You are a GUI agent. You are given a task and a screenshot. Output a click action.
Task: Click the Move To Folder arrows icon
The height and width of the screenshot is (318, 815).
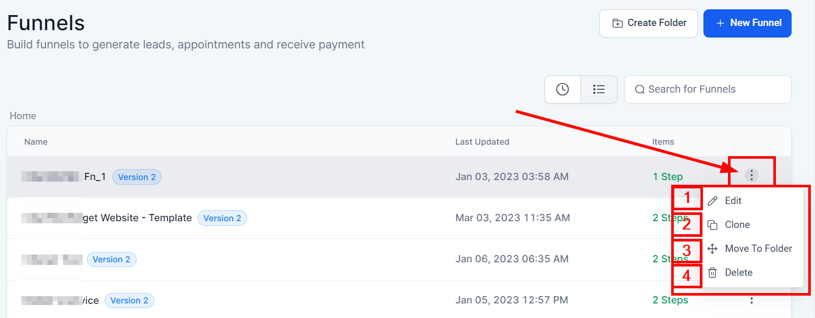[712, 249]
